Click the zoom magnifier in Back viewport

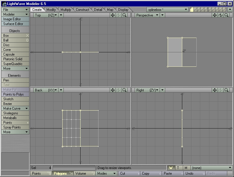click(x=125, y=90)
